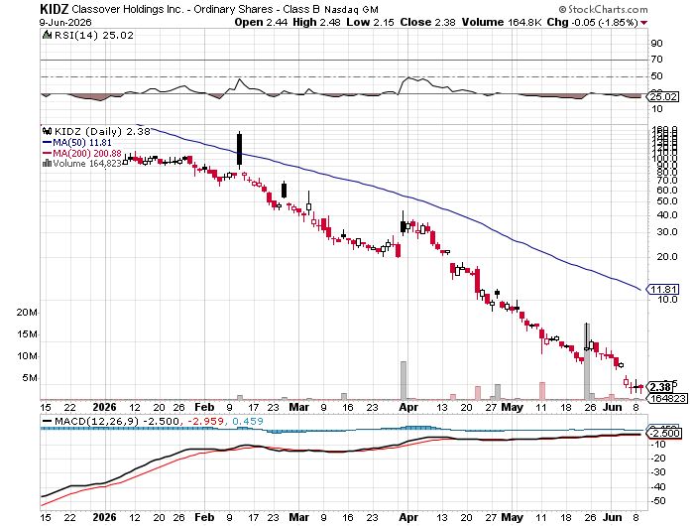
Task: Click the 2026 label on price axis
Action: click(x=105, y=407)
